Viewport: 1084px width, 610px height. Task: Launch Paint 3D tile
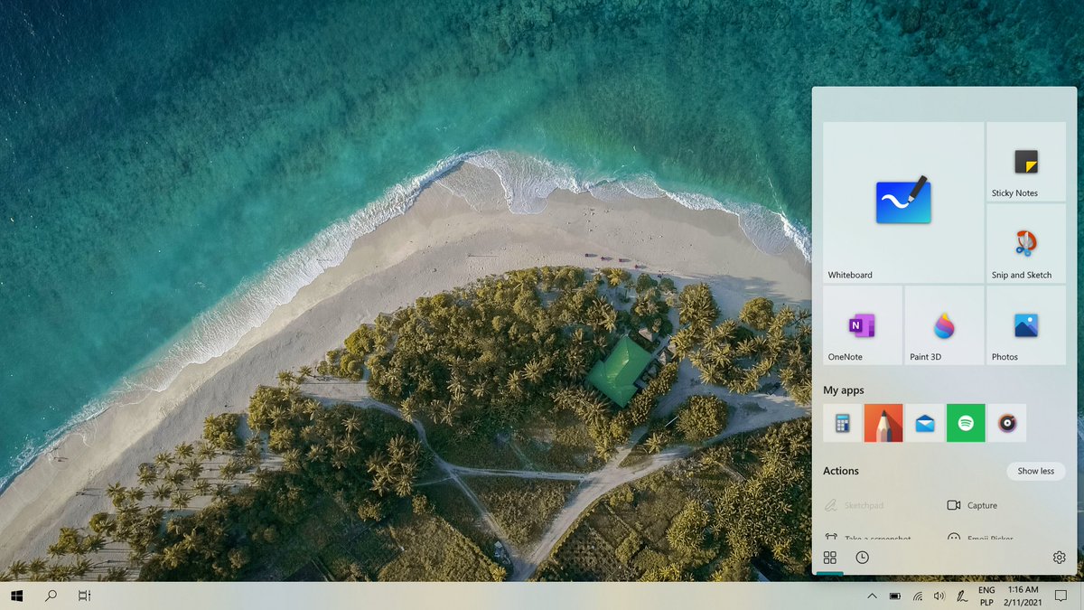tap(944, 325)
